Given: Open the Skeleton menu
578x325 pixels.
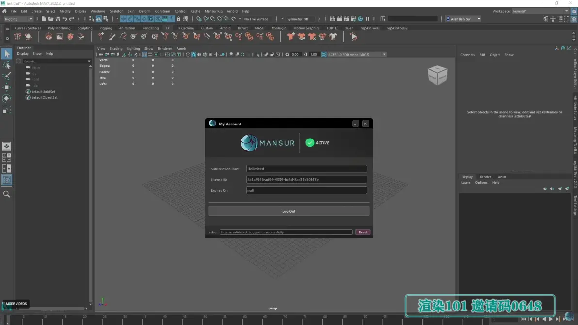Looking at the screenshot, I should [x=116, y=11].
